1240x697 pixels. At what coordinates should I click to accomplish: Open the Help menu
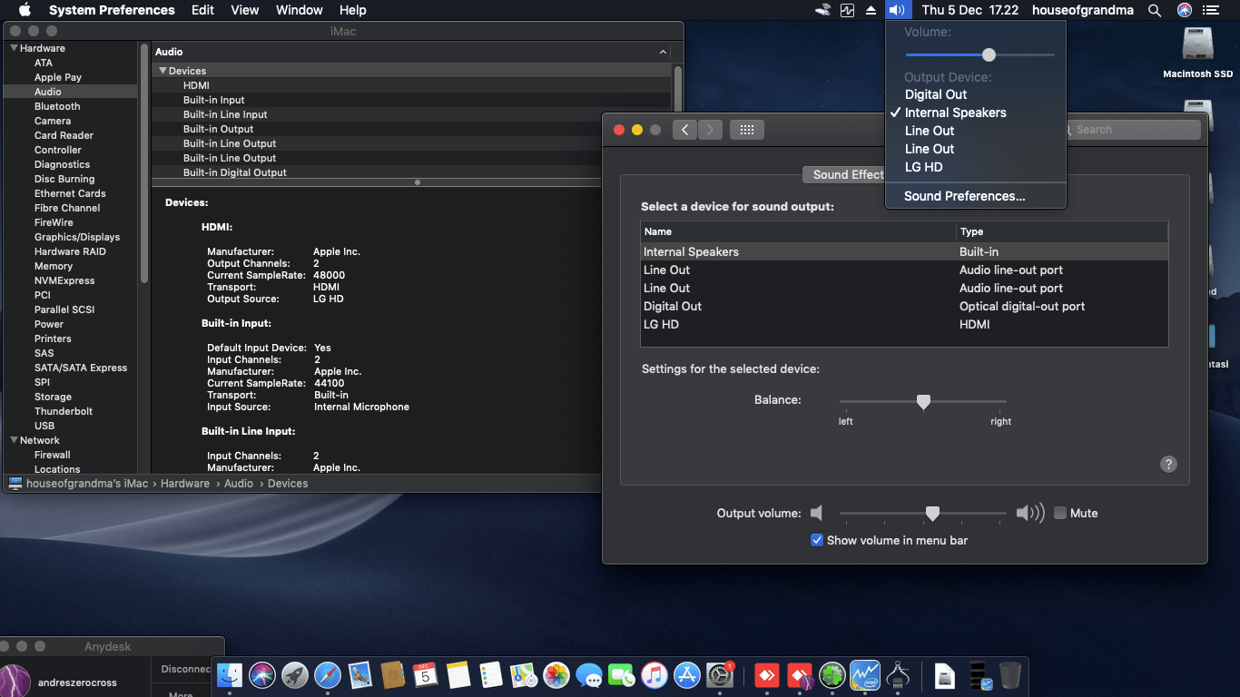[x=352, y=10]
